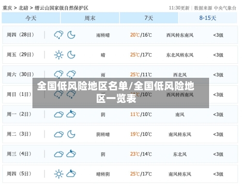Go to 重庆 in the breadcrumb
The image size is (242, 186).
point(7,8)
